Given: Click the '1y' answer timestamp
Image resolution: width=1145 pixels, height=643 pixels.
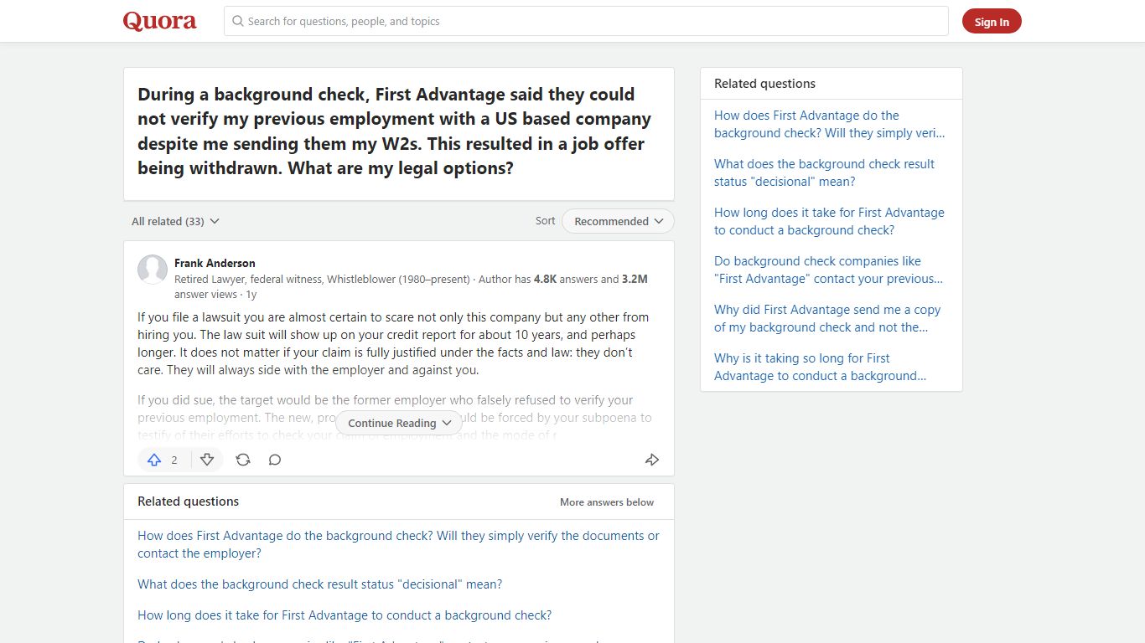Looking at the screenshot, I should [251, 295].
